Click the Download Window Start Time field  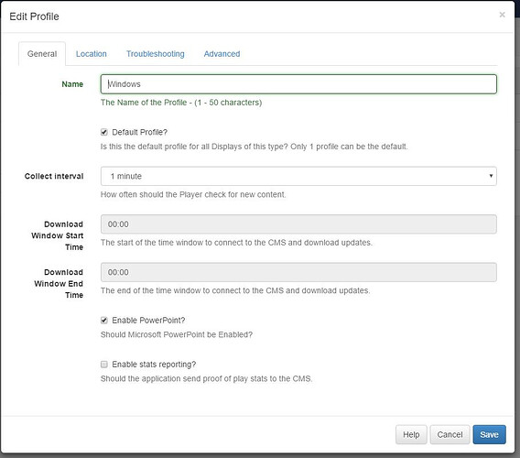pyautogui.click(x=298, y=224)
